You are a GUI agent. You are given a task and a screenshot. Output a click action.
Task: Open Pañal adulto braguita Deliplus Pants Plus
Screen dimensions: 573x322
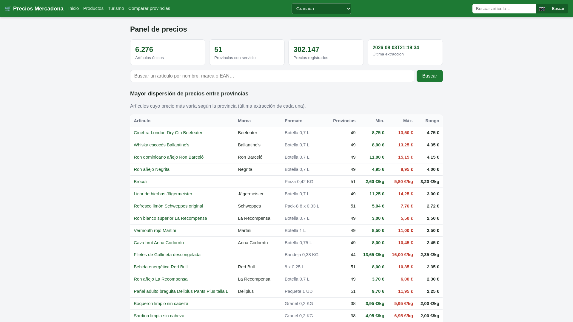click(181, 291)
